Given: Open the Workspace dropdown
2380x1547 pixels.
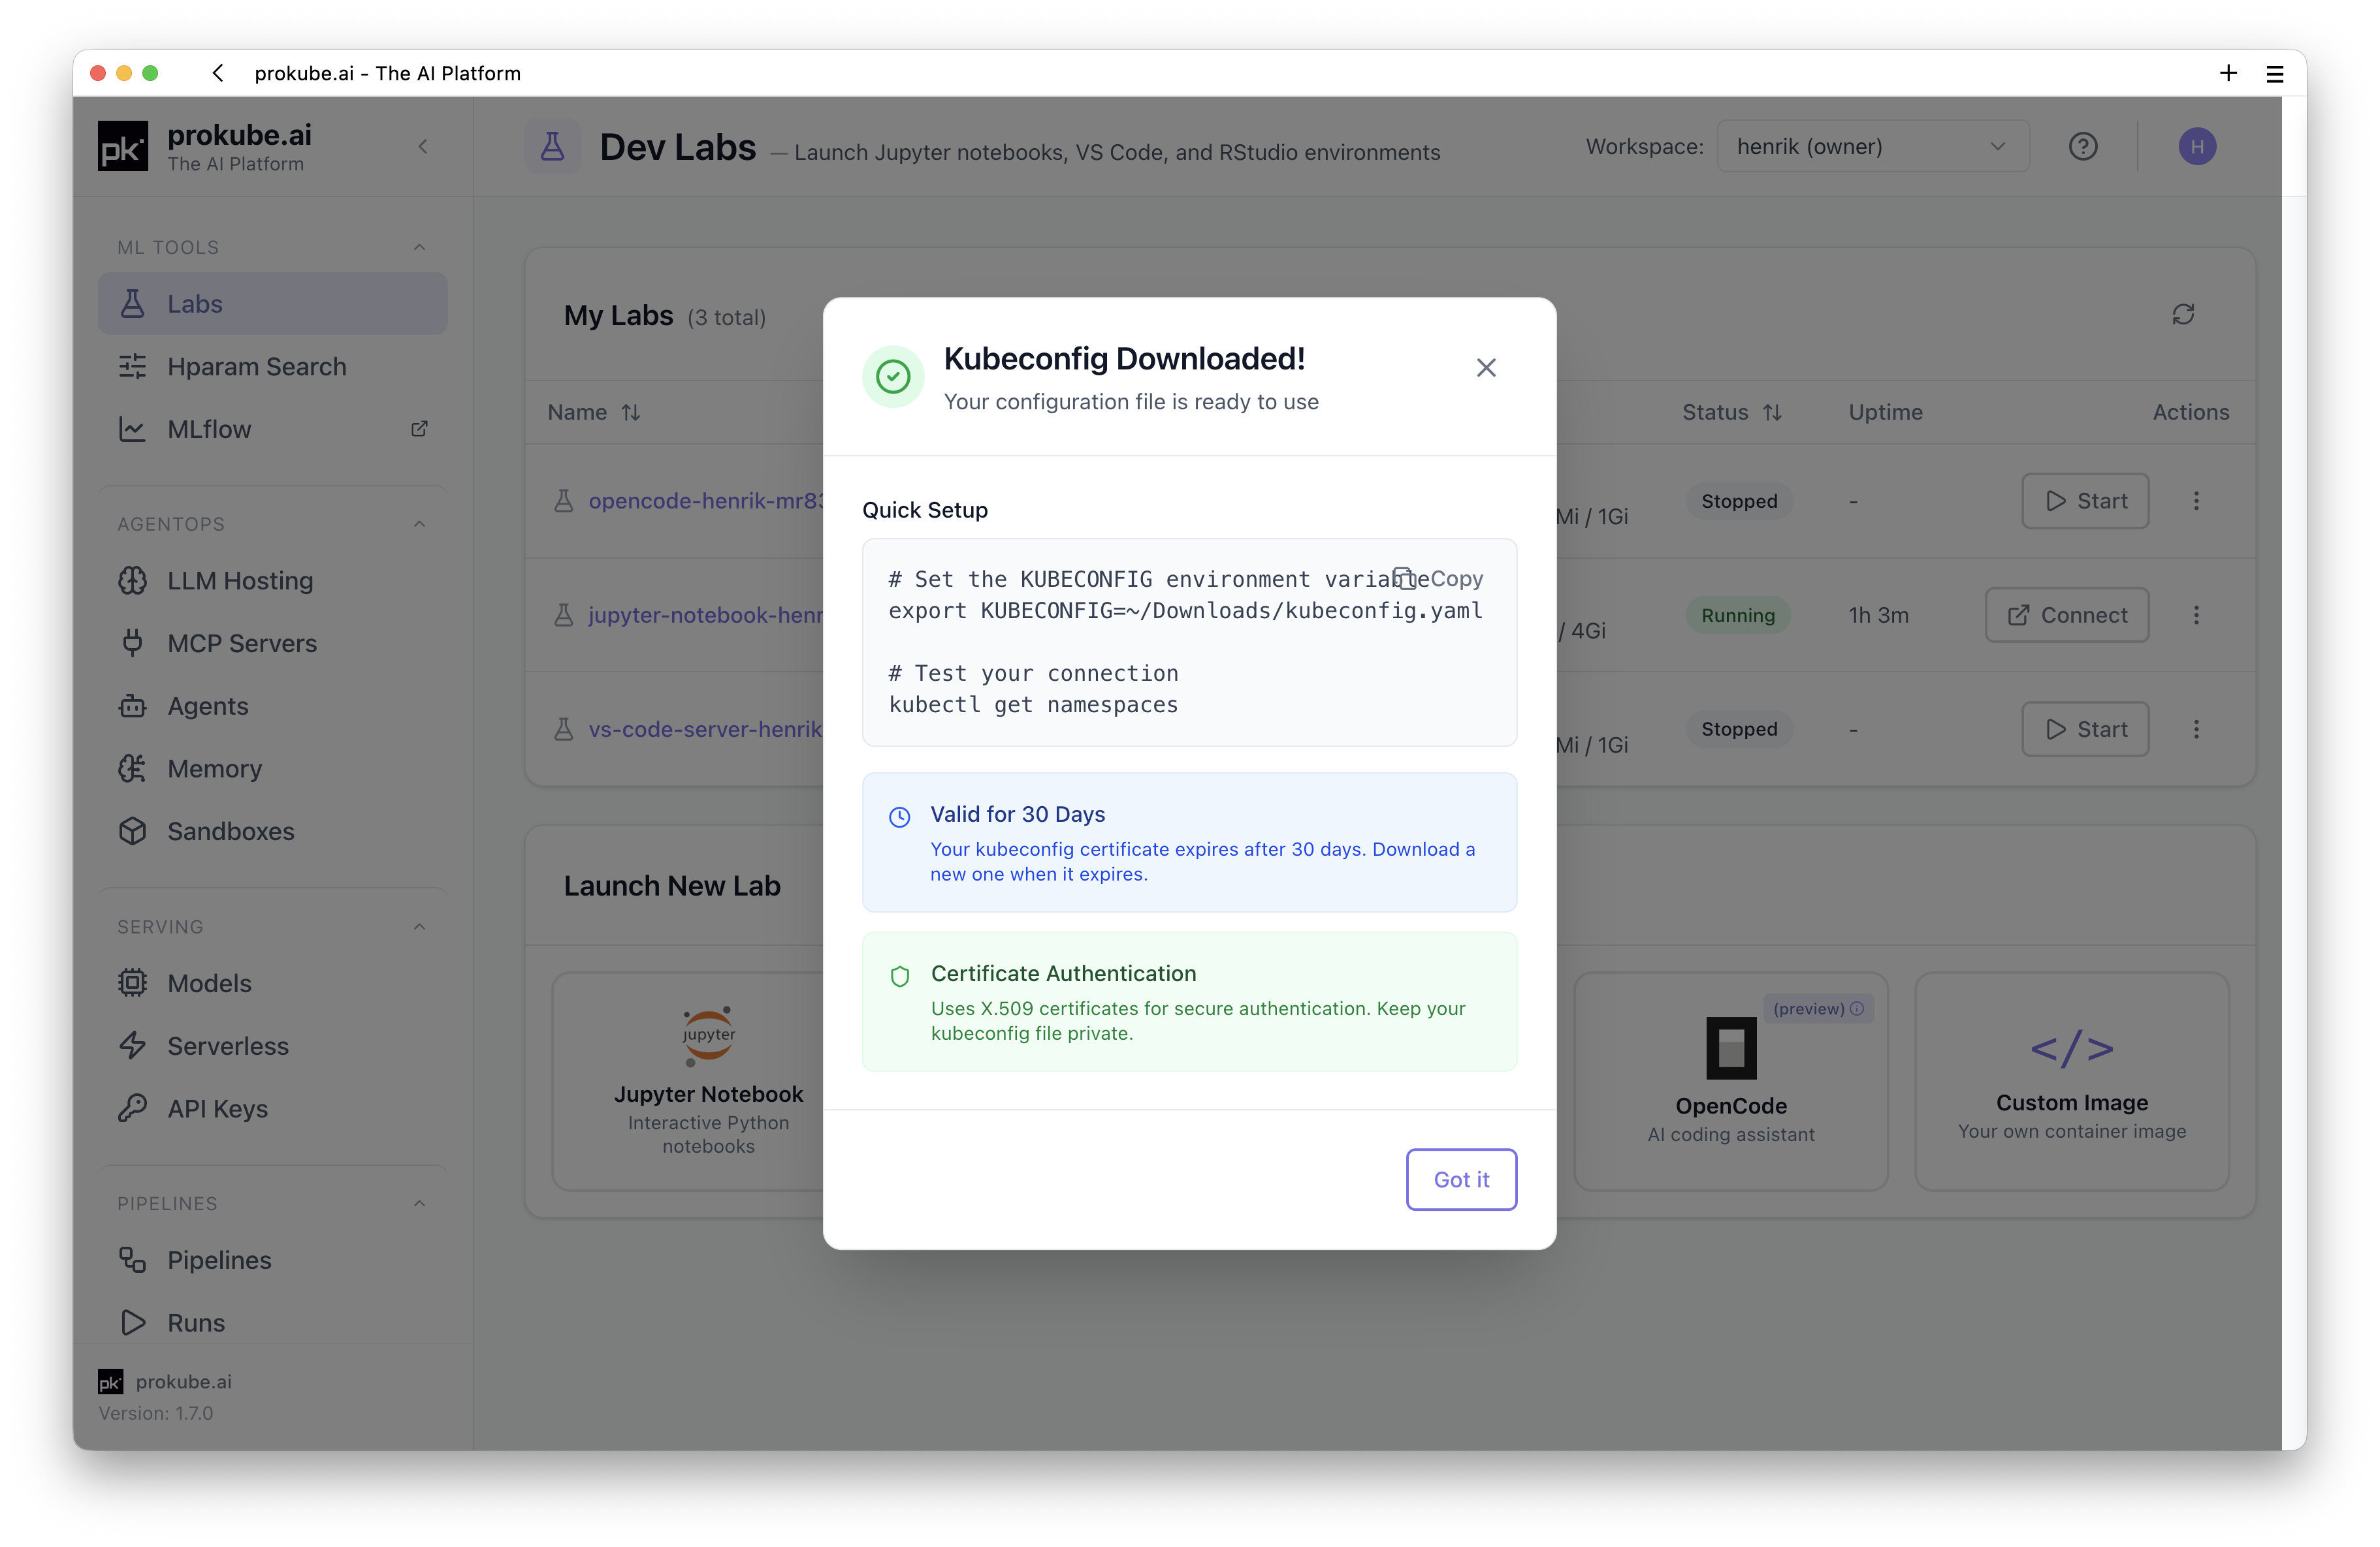Looking at the screenshot, I should (1872, 147).
